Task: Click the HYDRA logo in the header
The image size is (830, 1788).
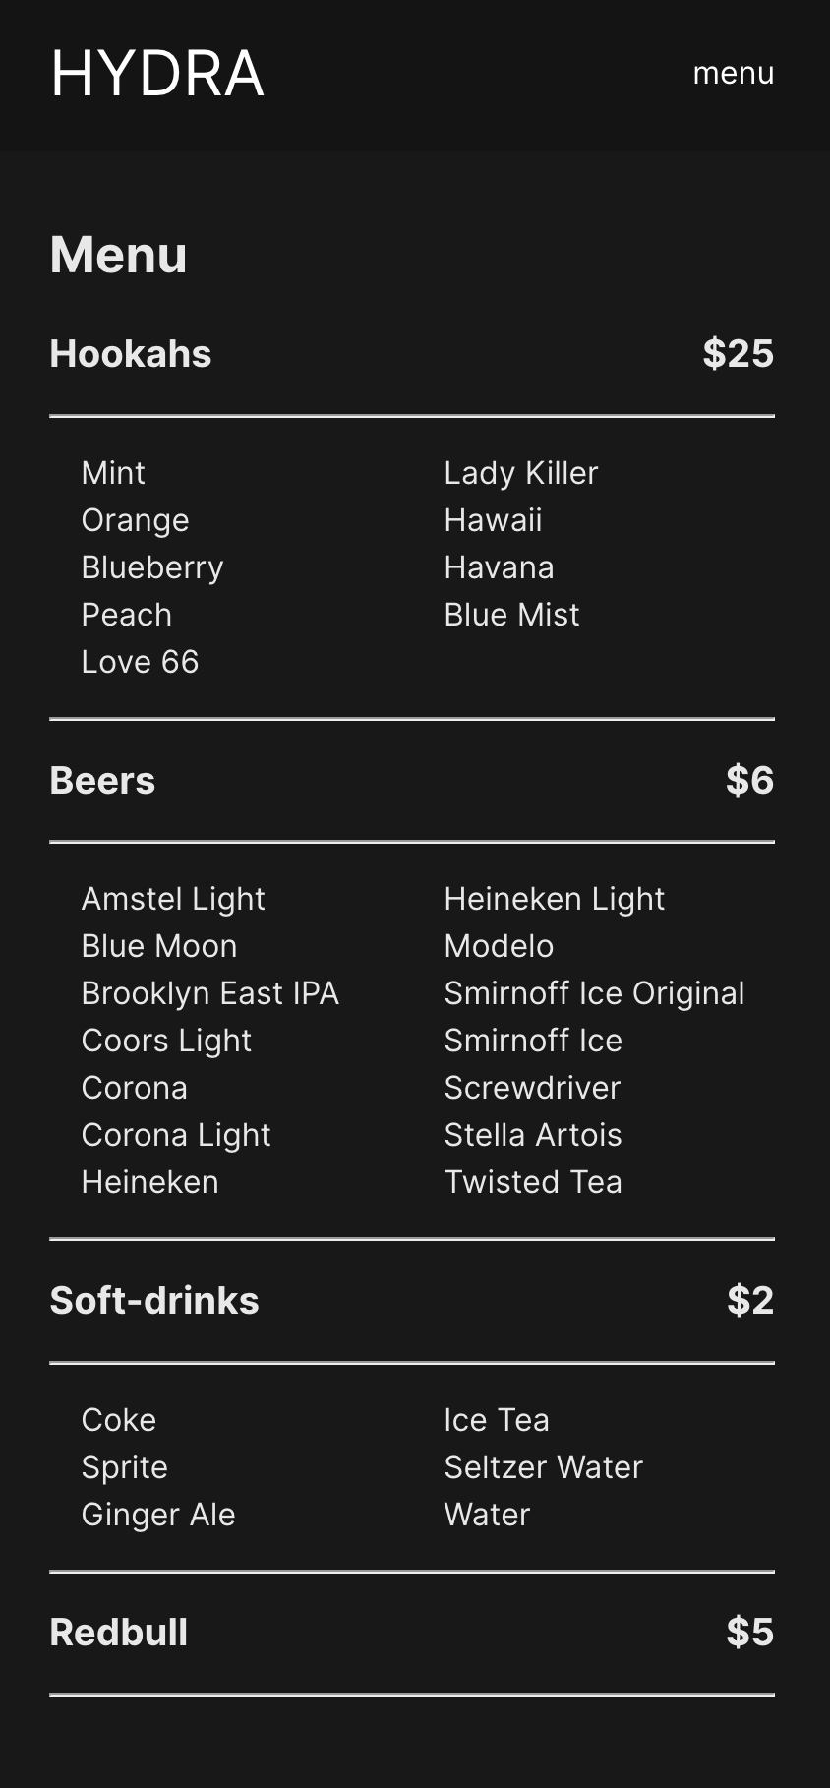Action: [157, 74]
